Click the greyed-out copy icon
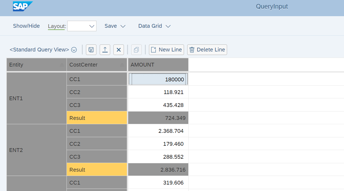The height and width of the screenshot is (191, 344). click(x=136, y=50)
